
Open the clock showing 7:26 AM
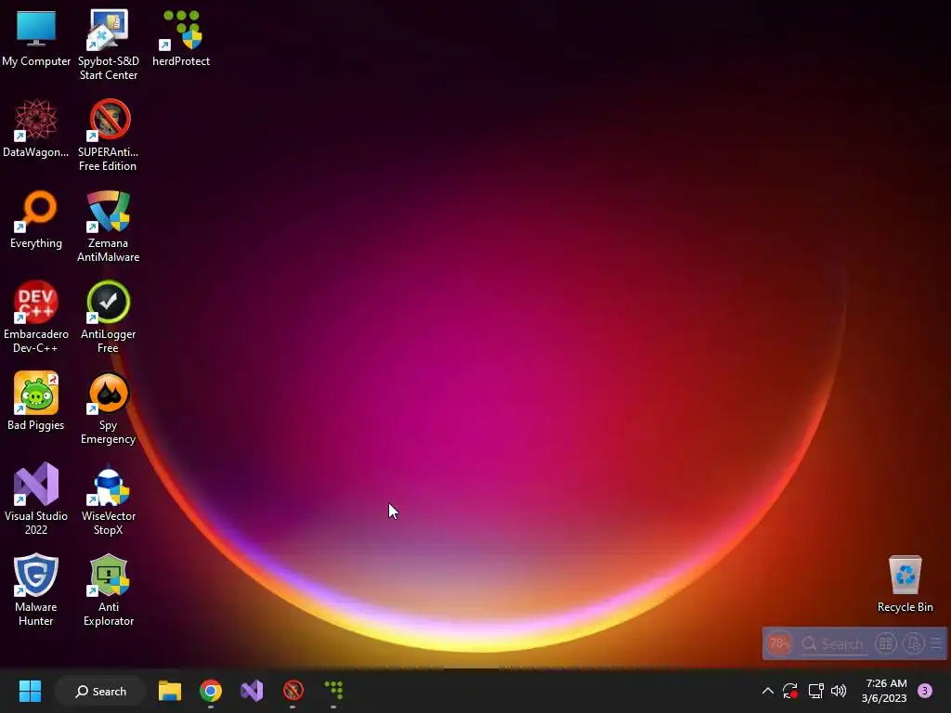[884, 691]
